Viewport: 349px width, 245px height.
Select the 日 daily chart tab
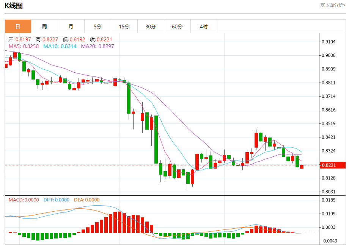18,27
